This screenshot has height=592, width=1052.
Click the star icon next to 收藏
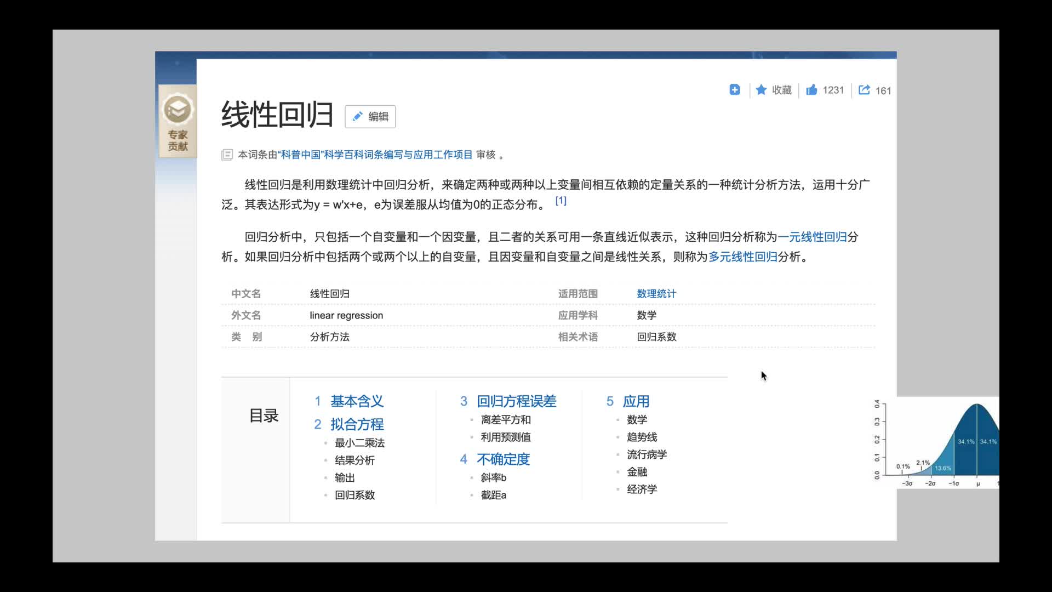pyautogui.click(x=761, y=90)
